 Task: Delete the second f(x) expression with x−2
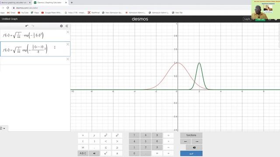click(x=68, y=44)
